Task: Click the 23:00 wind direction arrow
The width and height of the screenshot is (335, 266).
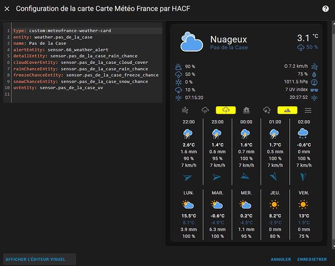Action: pyautogui.click(x=217, y=177)
